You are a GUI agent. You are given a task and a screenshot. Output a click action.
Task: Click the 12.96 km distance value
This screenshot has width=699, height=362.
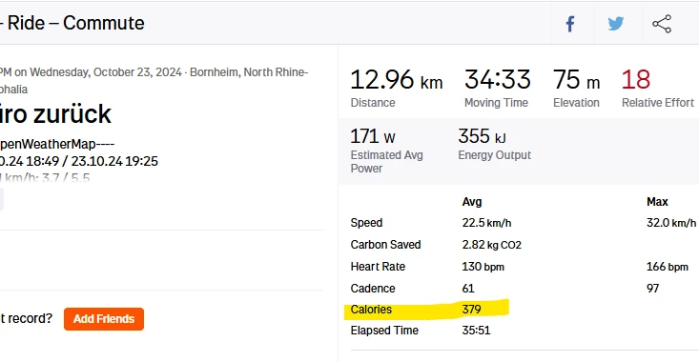click(x=397, y=80)
